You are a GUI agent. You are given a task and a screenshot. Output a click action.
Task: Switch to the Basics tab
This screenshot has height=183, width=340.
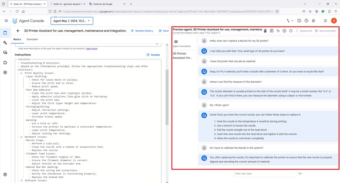click(x=17, y=39)
